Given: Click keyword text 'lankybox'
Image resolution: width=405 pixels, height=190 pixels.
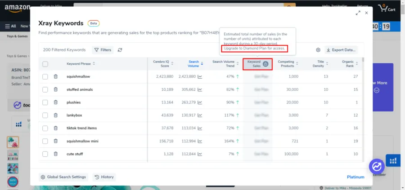Looking at the screenshot, I should (x=74, y=115).
